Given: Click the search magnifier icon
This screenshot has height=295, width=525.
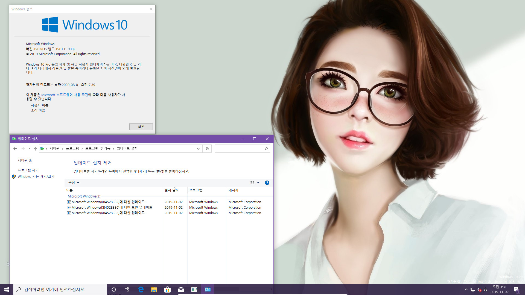Looking at the screenshot, I should (x=266, y=149).
